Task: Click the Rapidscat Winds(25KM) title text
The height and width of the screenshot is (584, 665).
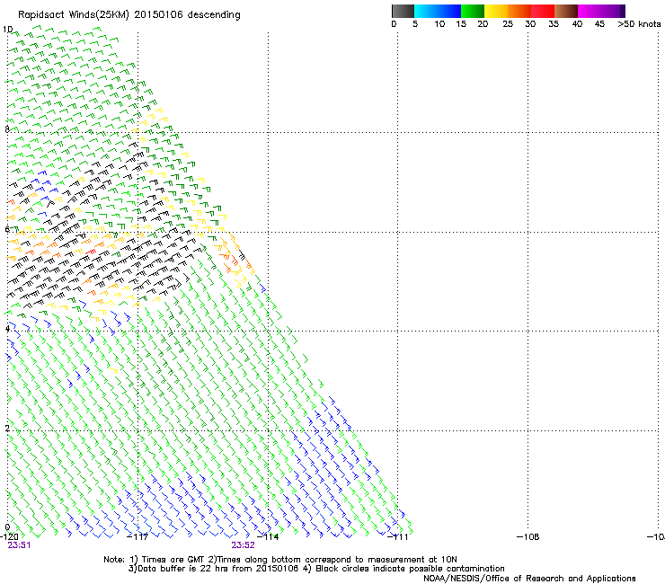Action: pyautogui.click(x=129, y=15)
